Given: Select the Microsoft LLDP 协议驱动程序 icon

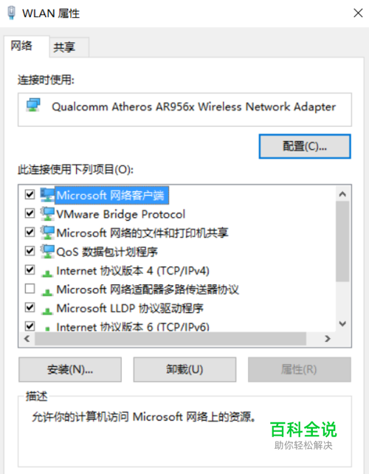Looking at the screenshot, I should [x=47, y=310].
